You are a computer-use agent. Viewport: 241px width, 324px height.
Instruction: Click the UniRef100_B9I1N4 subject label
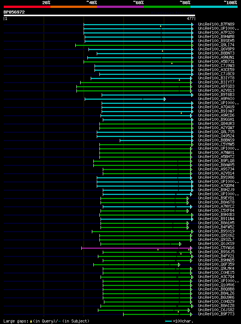tap(216, 219)
